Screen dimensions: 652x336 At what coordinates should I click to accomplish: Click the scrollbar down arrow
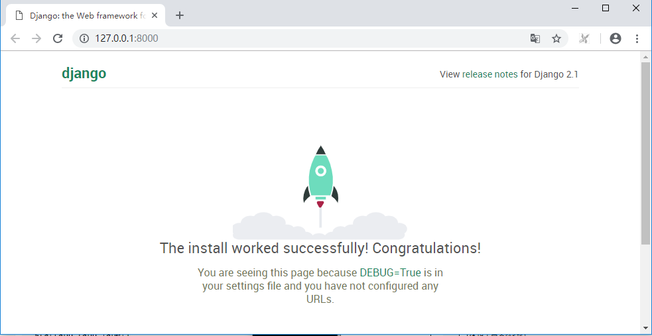point(645,327)
